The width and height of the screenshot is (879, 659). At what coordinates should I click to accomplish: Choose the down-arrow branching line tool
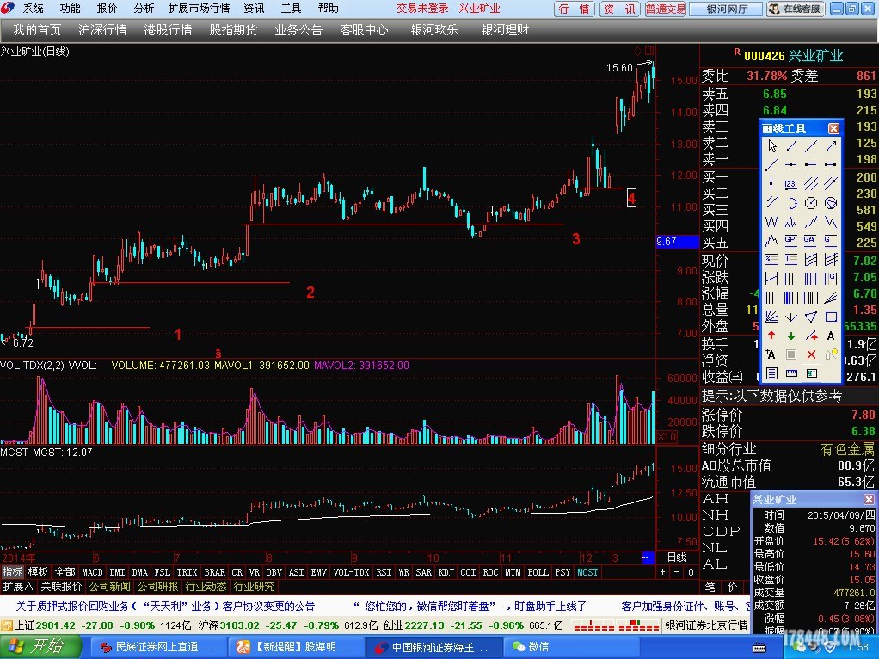tap(791, 317)
